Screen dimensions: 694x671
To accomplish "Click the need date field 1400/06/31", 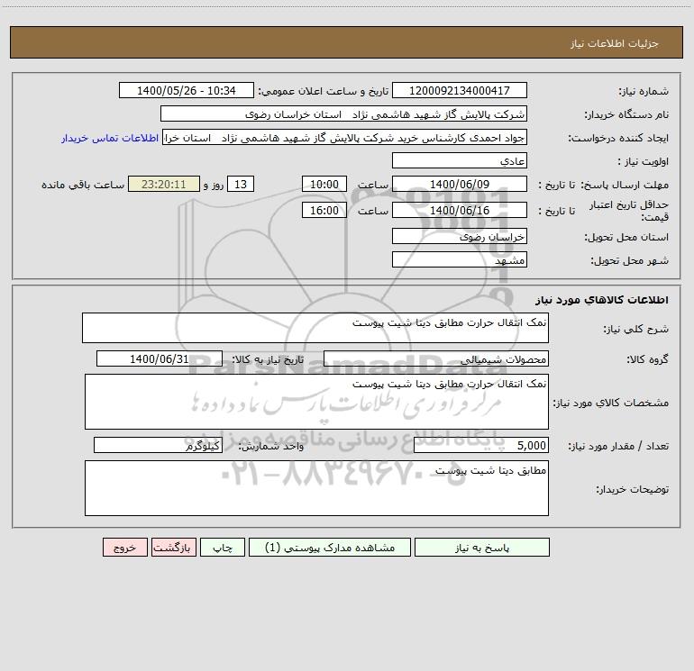I will [160, 358].
